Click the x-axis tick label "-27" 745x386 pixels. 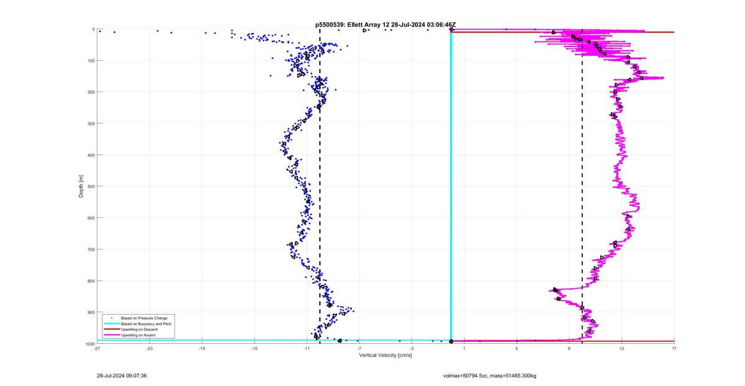pos(97,348)
